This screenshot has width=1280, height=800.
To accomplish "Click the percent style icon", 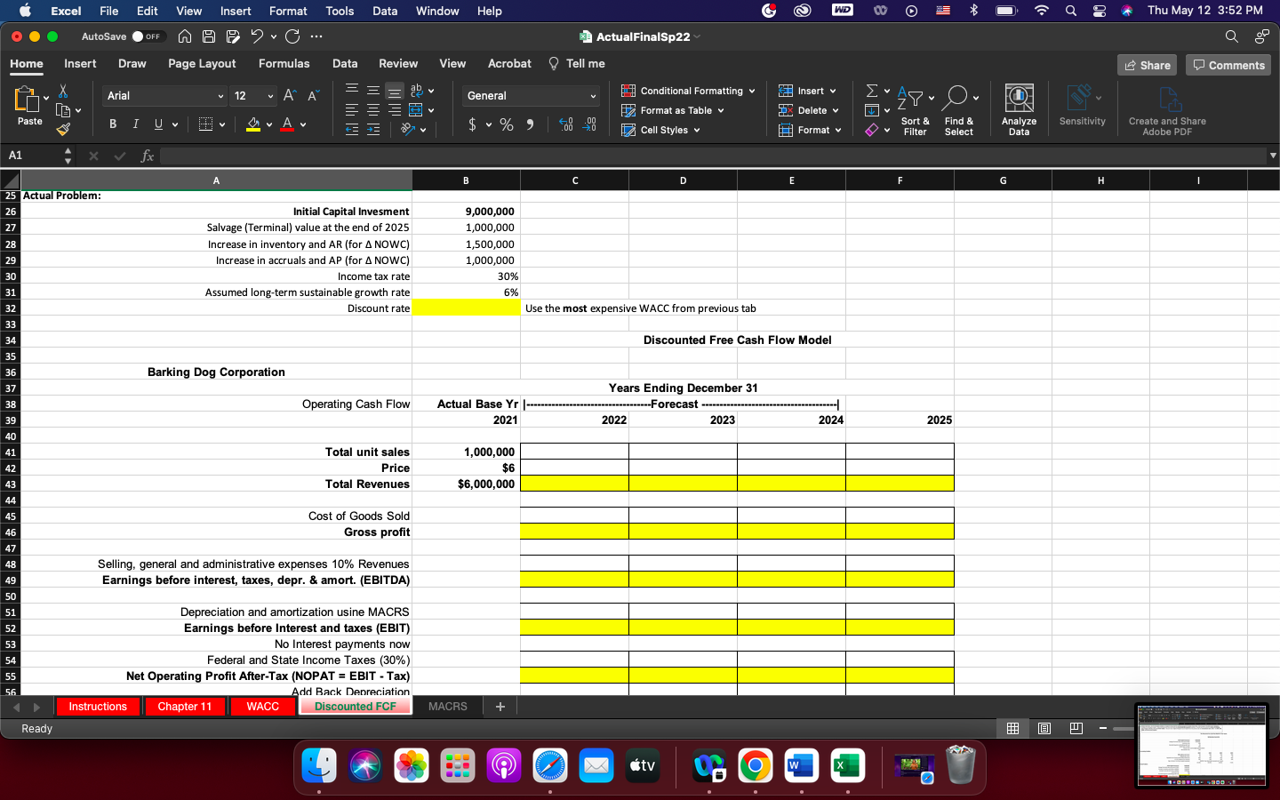I will (507, 124).
